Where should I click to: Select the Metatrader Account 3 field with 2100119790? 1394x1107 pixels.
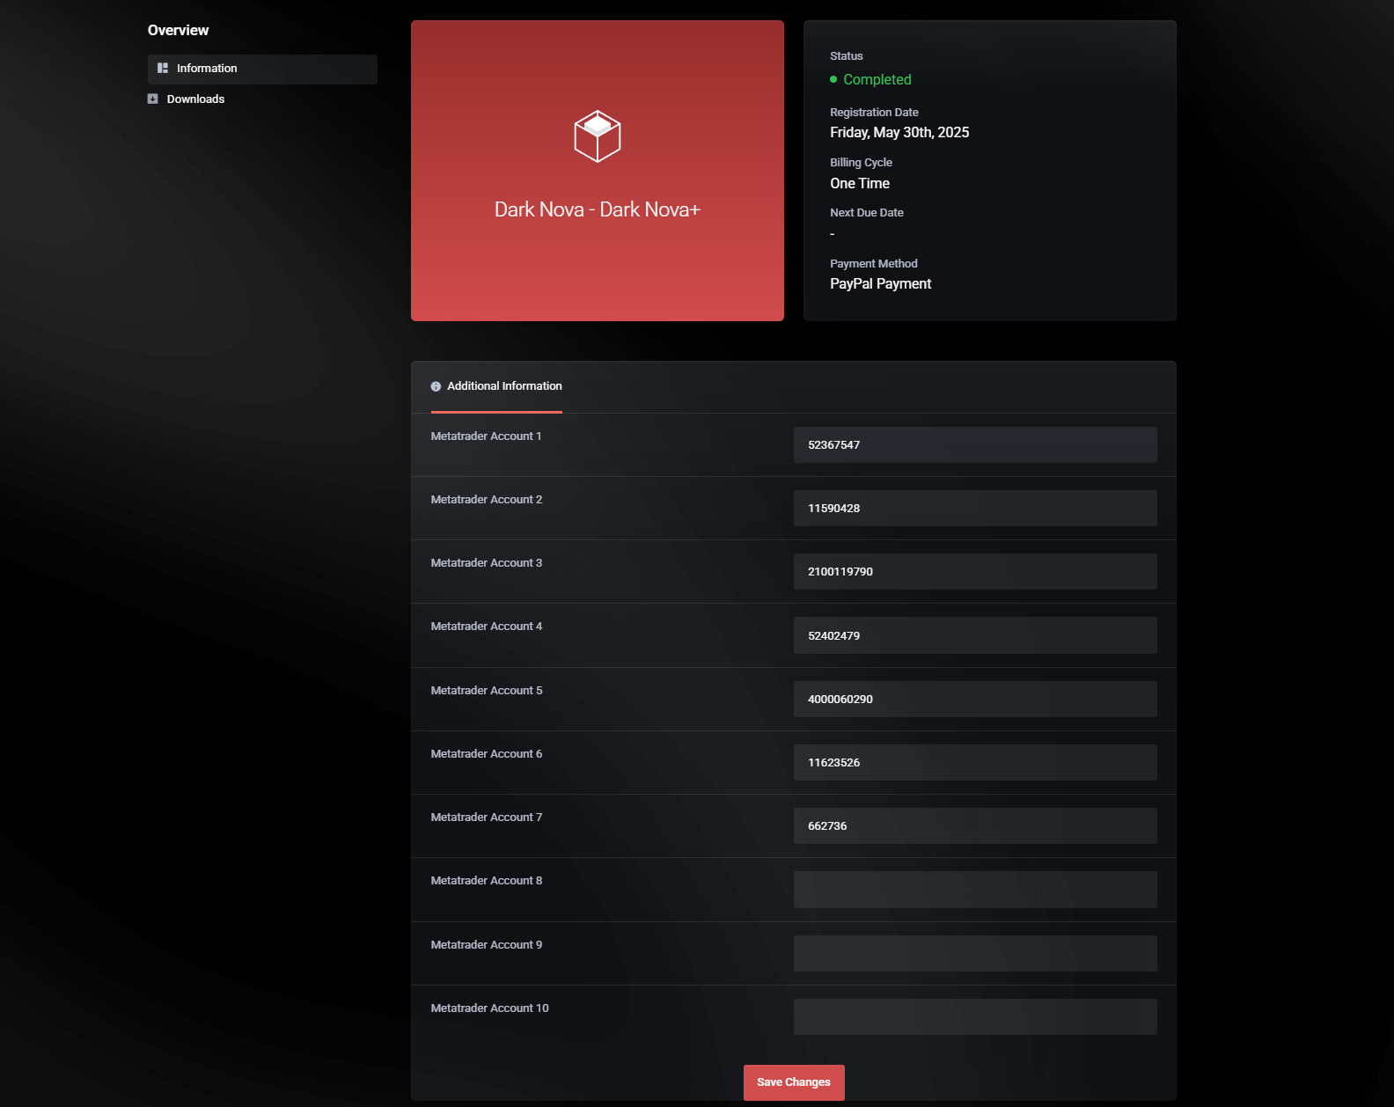[x=974, y=572]
